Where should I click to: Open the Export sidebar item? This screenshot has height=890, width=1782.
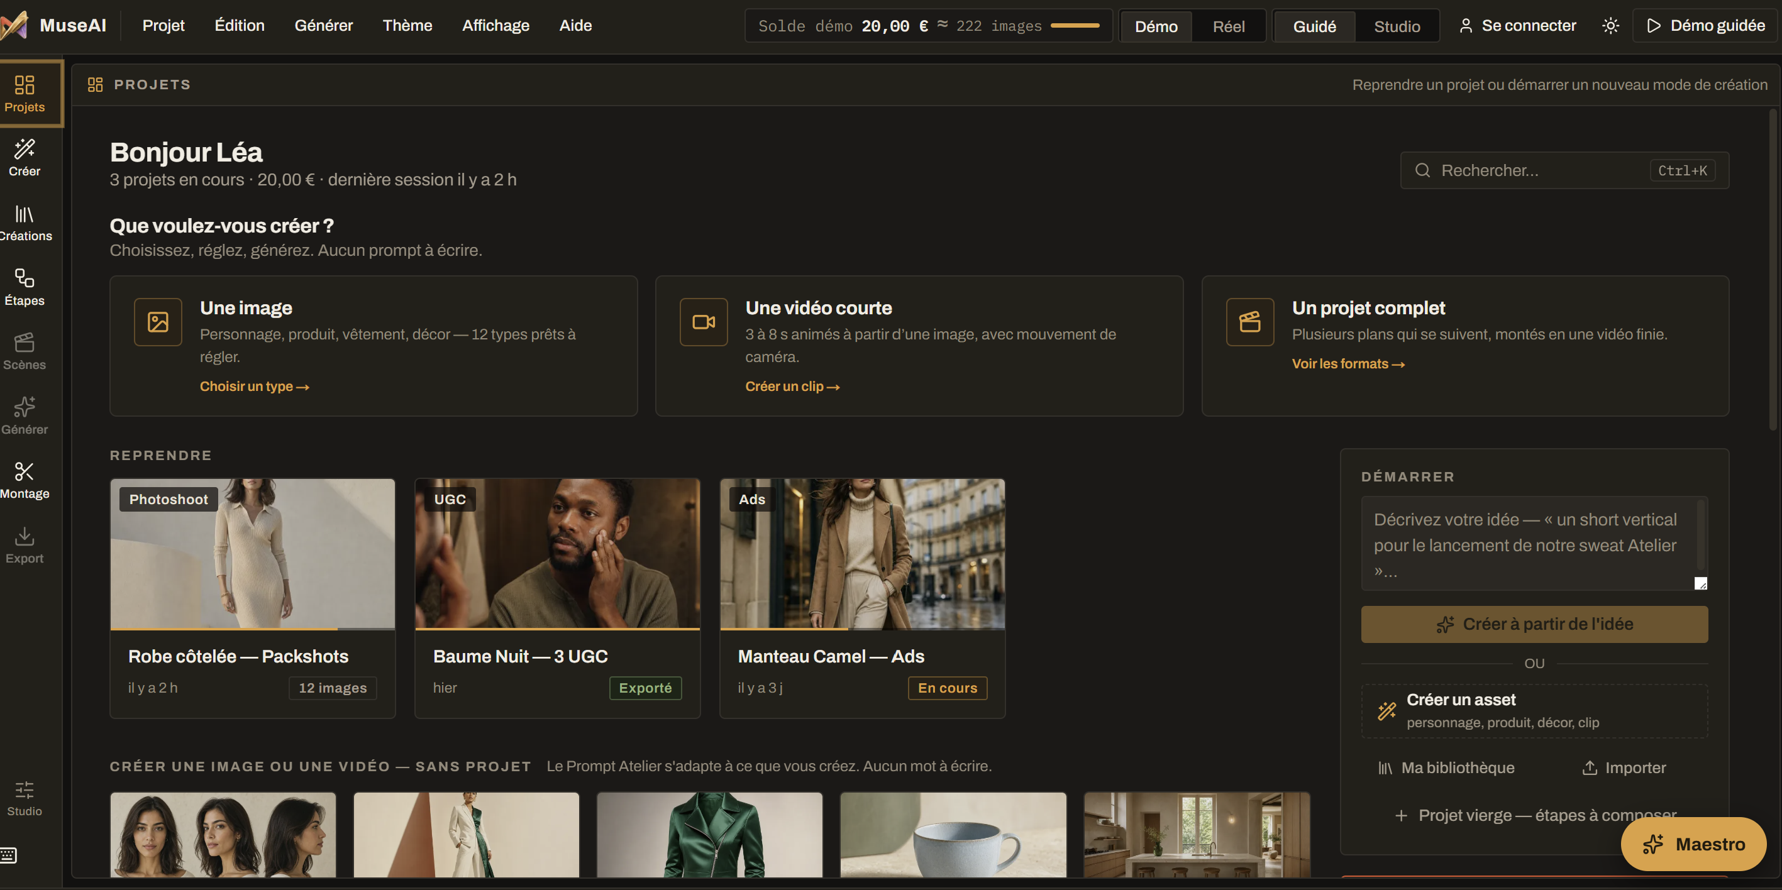[25, 546]
